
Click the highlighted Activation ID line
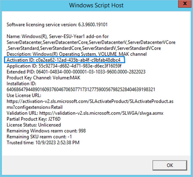click(x=65, y=60)
